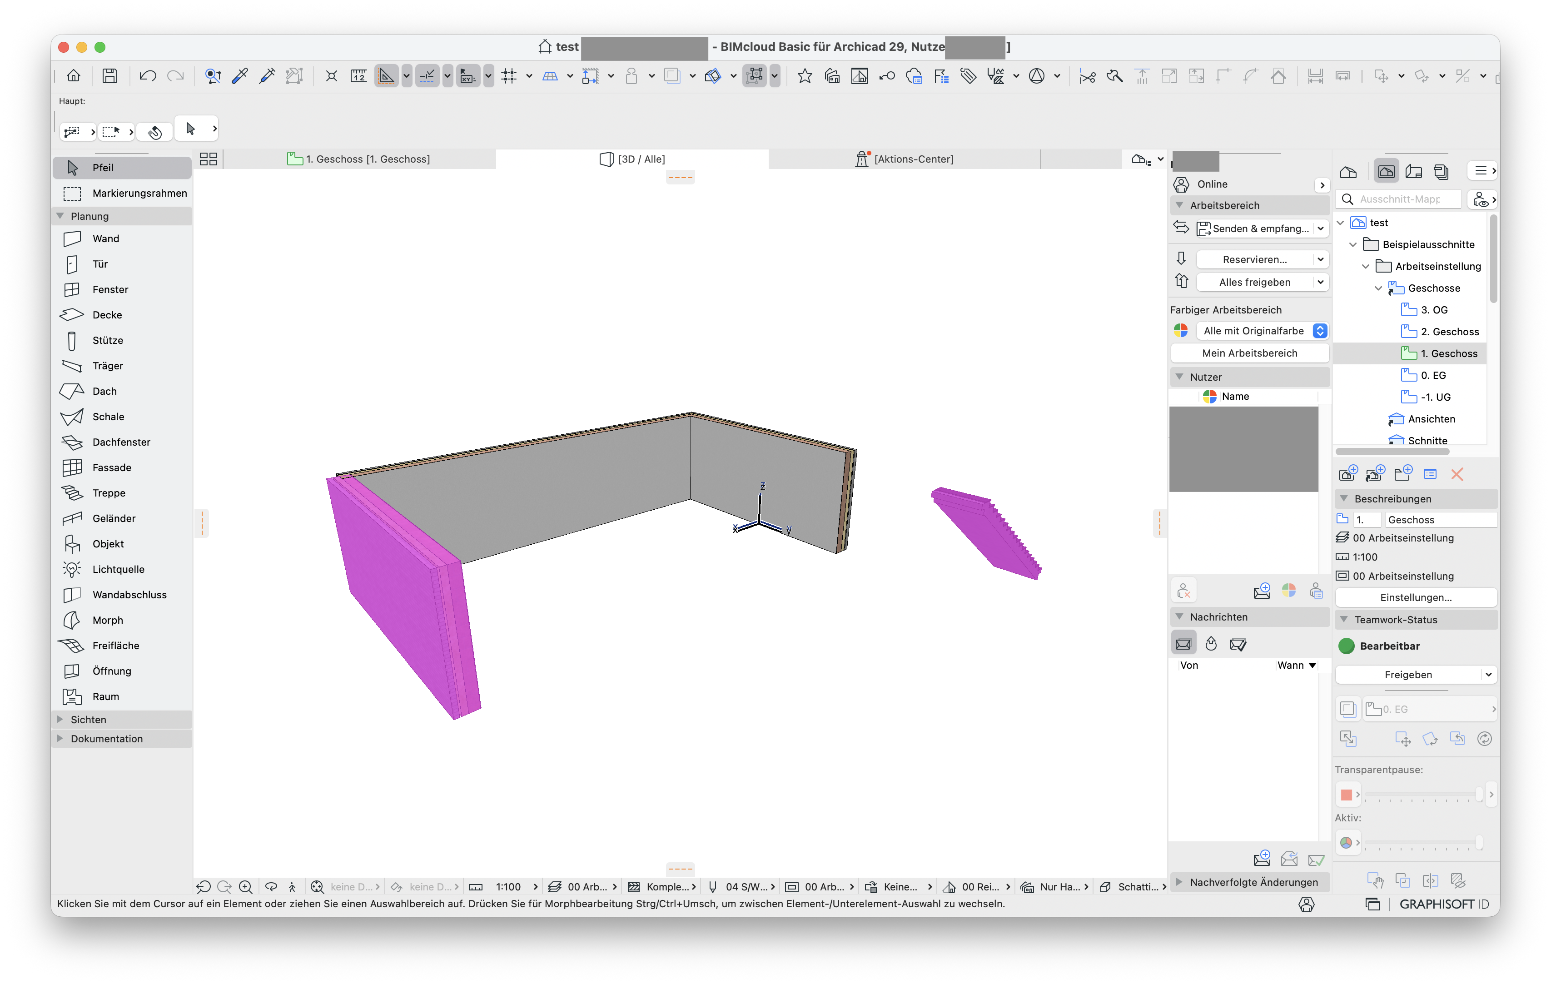
Task: Click the zoom-in magnifier at bottom bar
Action: click(245, 887)
